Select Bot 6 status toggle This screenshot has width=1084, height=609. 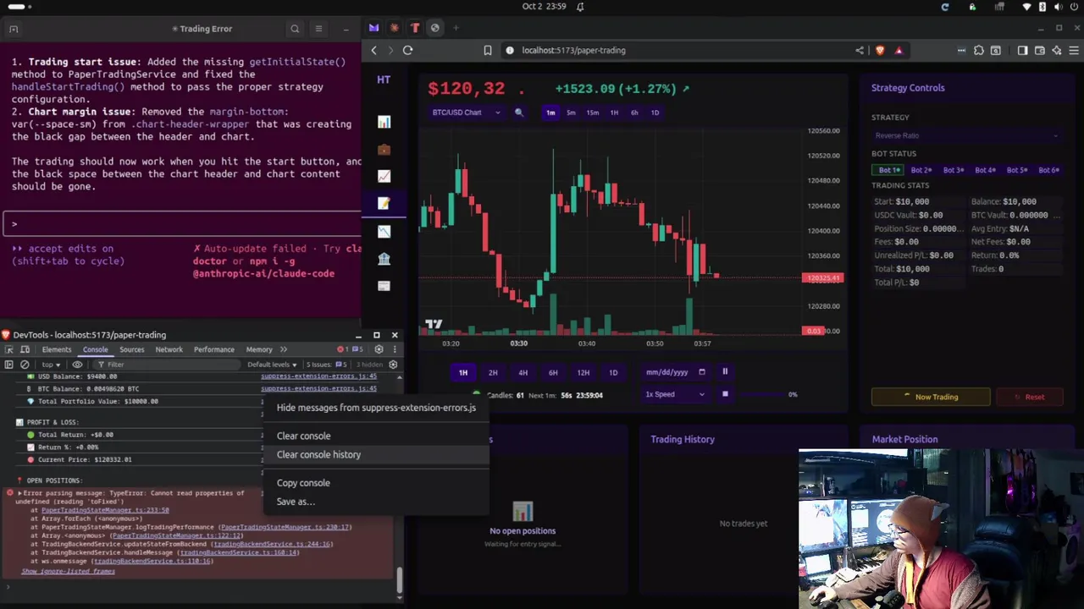(x=1048, y=170)
